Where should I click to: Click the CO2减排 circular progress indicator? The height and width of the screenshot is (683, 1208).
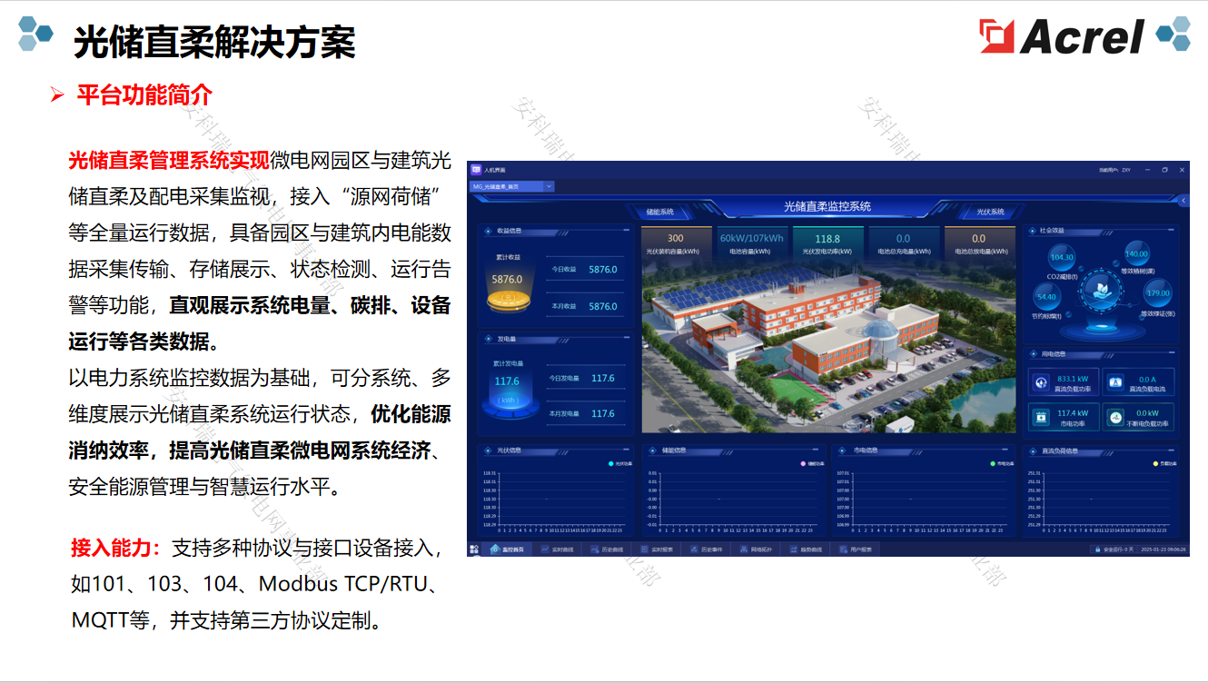point(1061,256)
